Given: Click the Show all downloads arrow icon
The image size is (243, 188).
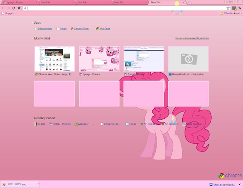Looking at the screenshot, I should (211, 184).
